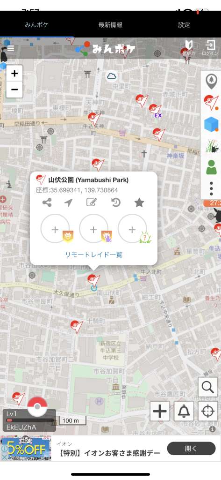The image size is (221, 480).
Task: Select Pokestop marker near 牛込天神
Action: tap(94, 119)
